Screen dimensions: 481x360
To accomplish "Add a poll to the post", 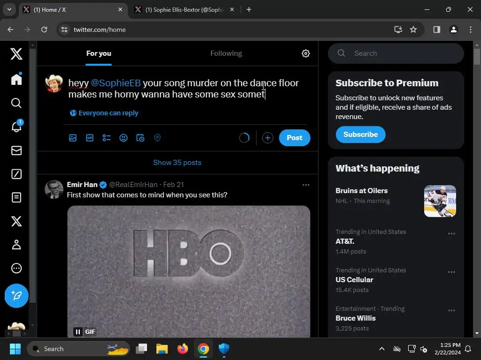I will coord(107,138).
